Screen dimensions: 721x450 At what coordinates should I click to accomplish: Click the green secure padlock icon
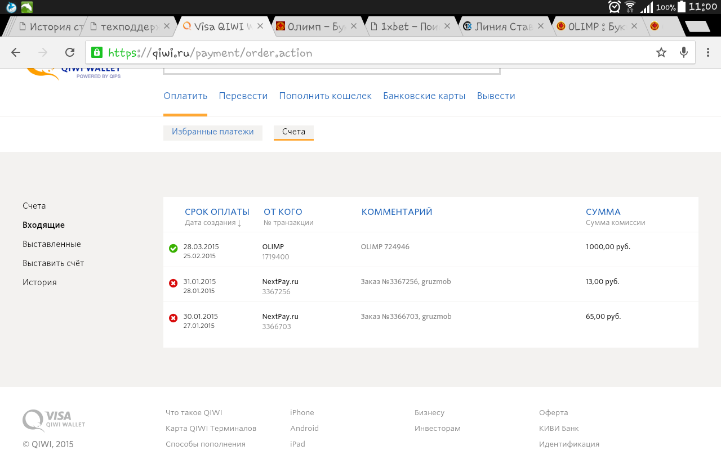tap(97, 52)
